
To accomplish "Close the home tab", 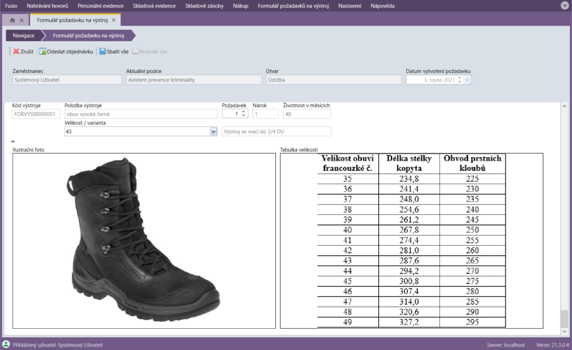I will tap(21, 20).
